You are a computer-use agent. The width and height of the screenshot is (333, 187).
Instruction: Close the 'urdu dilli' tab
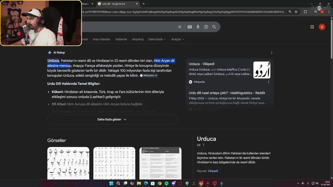(x=137, y=4)
